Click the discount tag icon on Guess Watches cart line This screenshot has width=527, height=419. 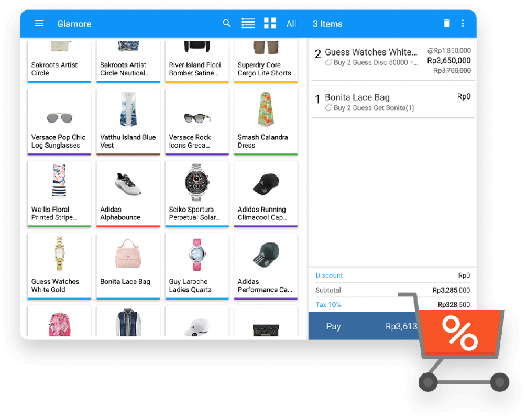point(328,62)
